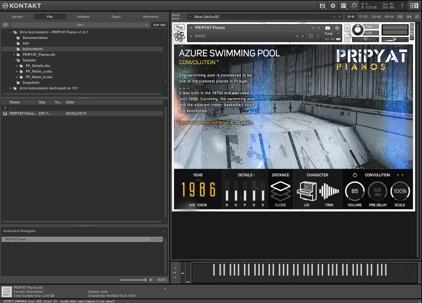Open the PRIPYAT Pianos instrument dropdown arrow
The image size is (422, 303).
[191, 28]
